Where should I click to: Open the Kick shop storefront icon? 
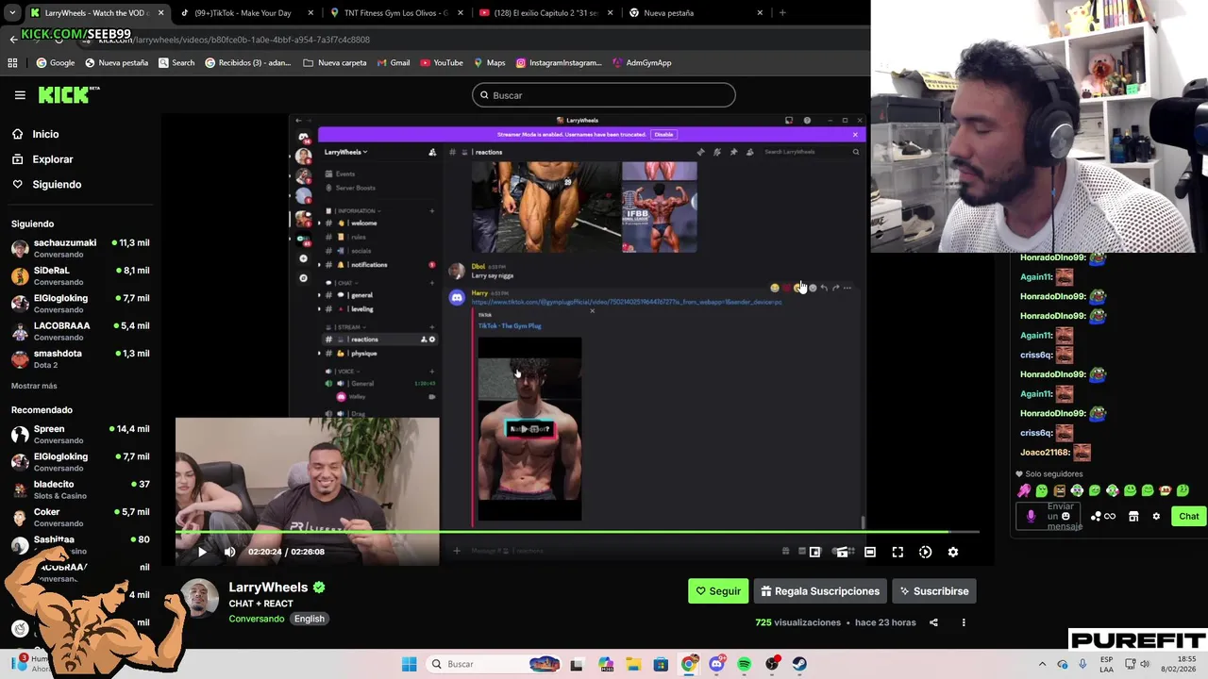pyautogui.click(x=1133, y=516)
